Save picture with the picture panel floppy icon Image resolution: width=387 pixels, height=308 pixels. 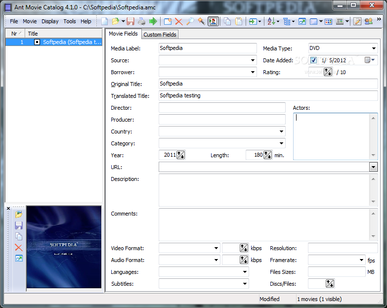coord(19,225)
